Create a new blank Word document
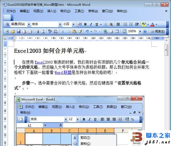Screen dimensions: 171x146 pos(7,32)
